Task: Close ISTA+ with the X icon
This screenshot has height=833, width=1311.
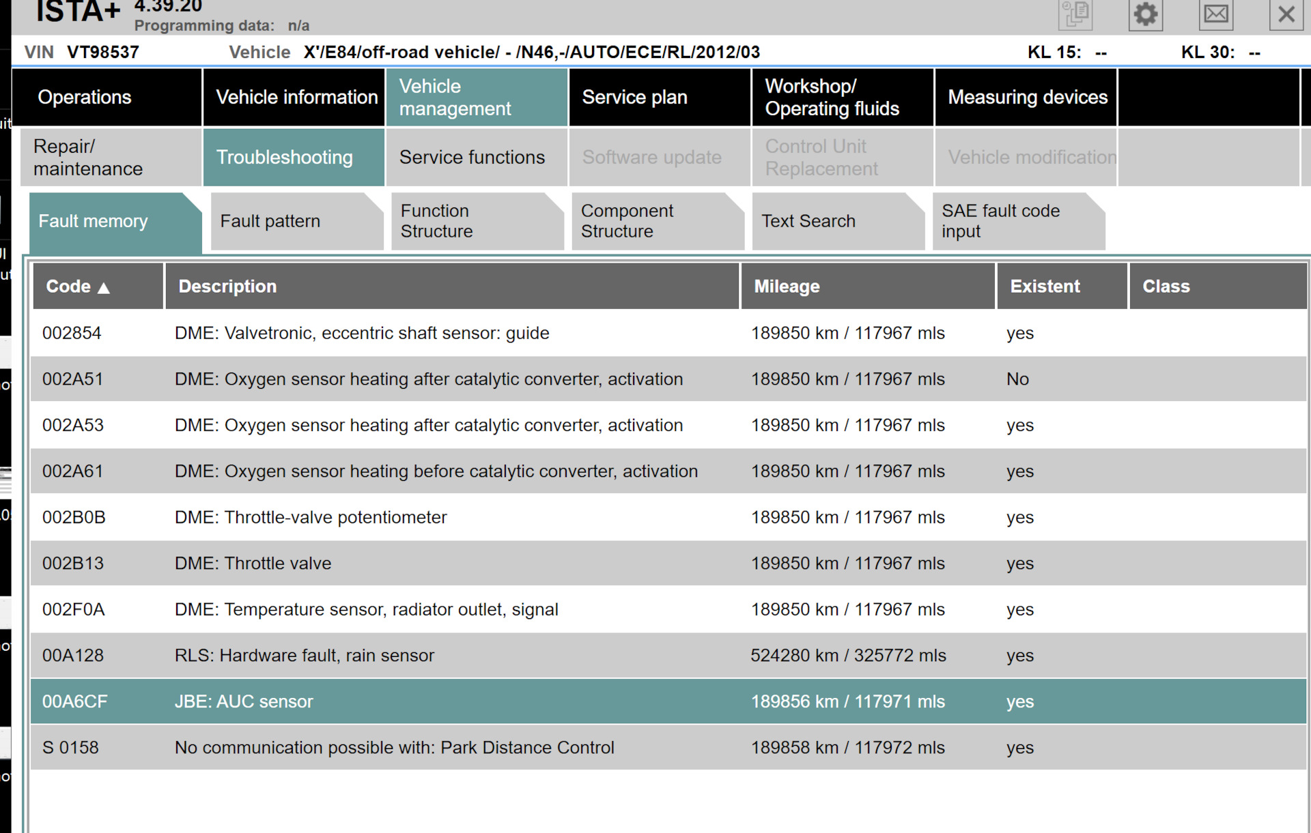Action: click(1286, 14)
